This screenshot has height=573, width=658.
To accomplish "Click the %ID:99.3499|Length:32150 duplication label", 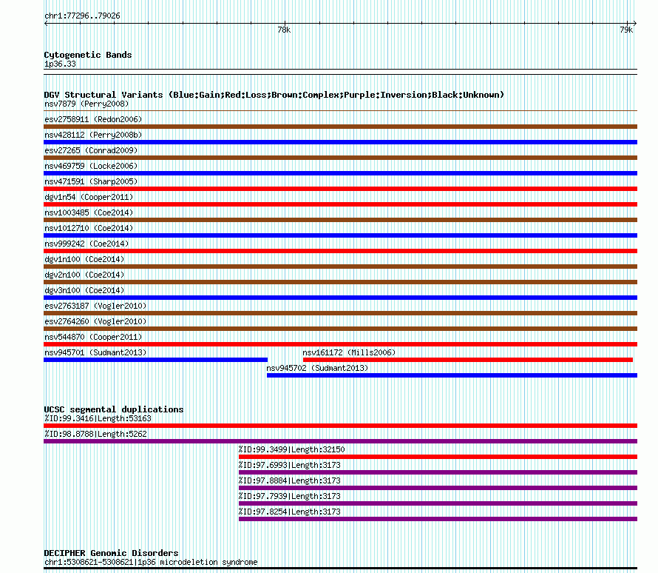I will (291, 449).
